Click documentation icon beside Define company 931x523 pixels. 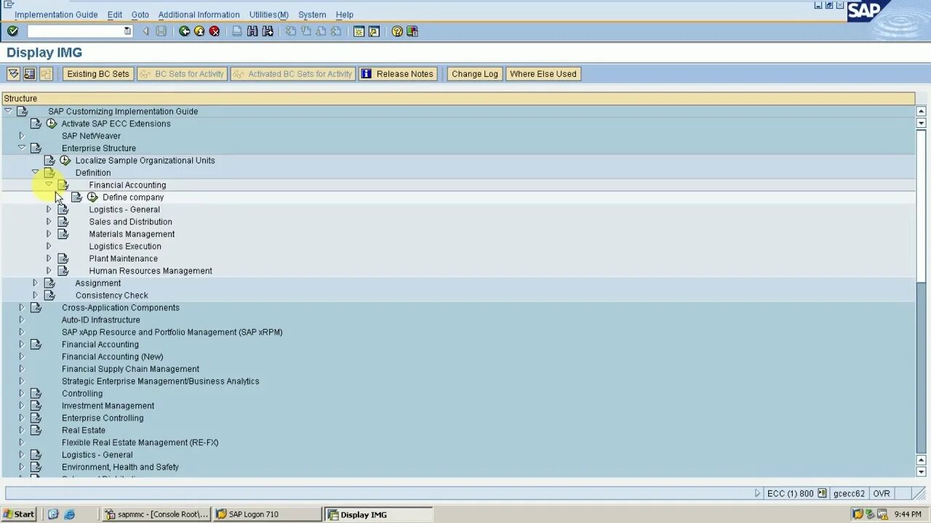(76, 197)
